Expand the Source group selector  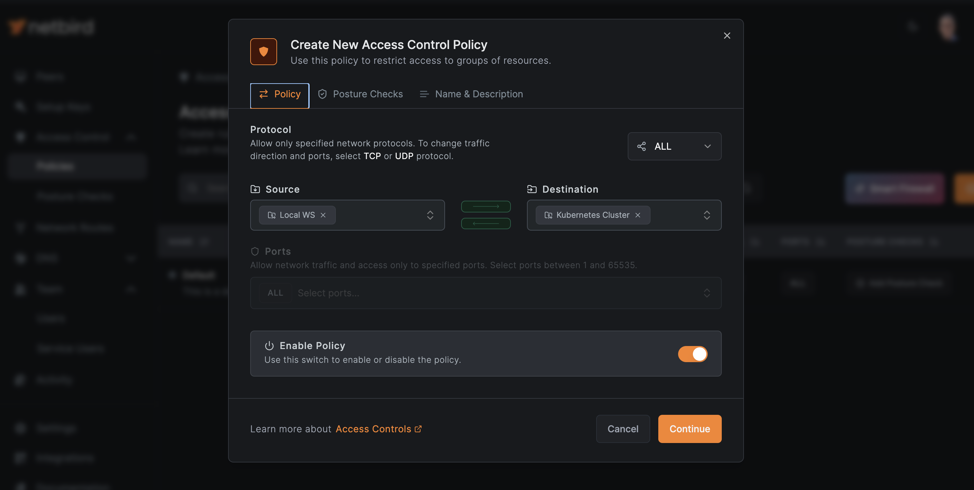pyautogui.click(x=430, y=215)
